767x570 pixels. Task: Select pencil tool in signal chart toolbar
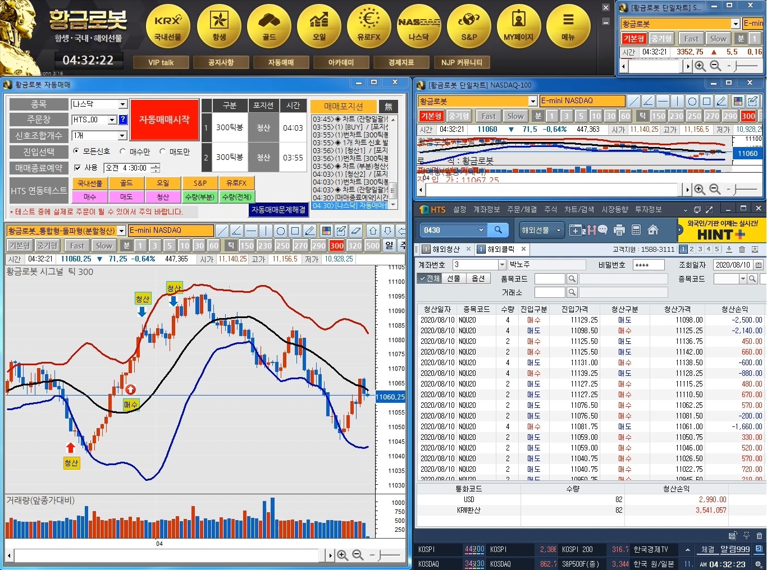point(310,231)
